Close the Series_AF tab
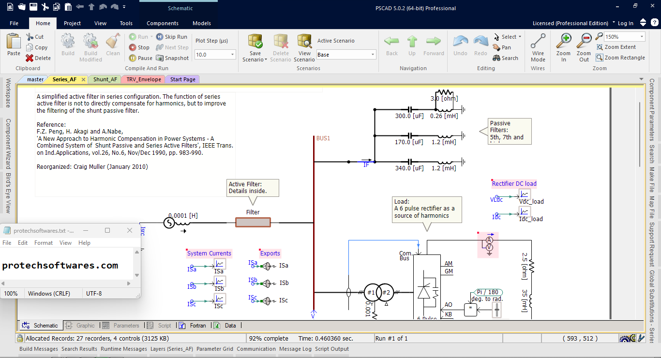661x358 pixels. tap(83, 79)
